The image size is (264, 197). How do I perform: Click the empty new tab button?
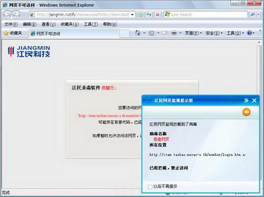click(125, 33)
